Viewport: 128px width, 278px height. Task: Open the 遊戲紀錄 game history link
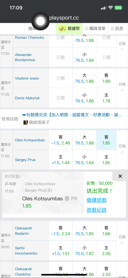pos(96,210)
